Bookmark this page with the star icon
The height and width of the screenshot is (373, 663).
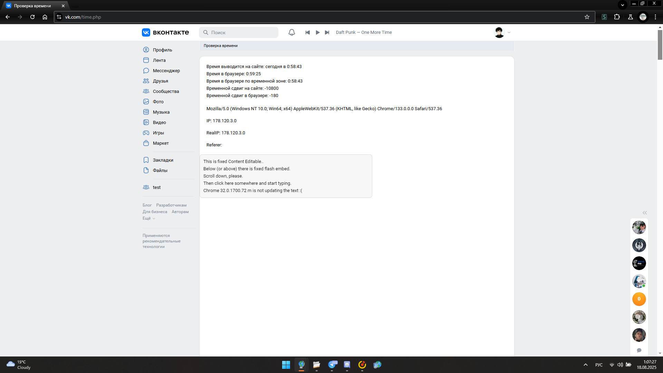tap(587, 17)
